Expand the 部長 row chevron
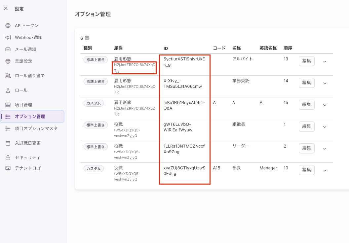Image resolution: width=349 pixels, height=243 pixels. (x=325, y=170)
